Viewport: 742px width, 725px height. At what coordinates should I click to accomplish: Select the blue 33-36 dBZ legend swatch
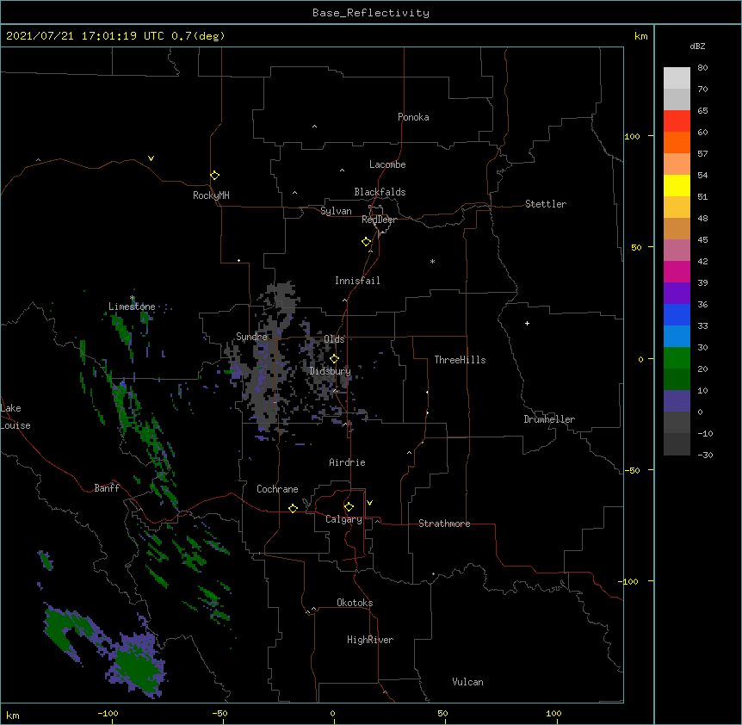(677, 314)
